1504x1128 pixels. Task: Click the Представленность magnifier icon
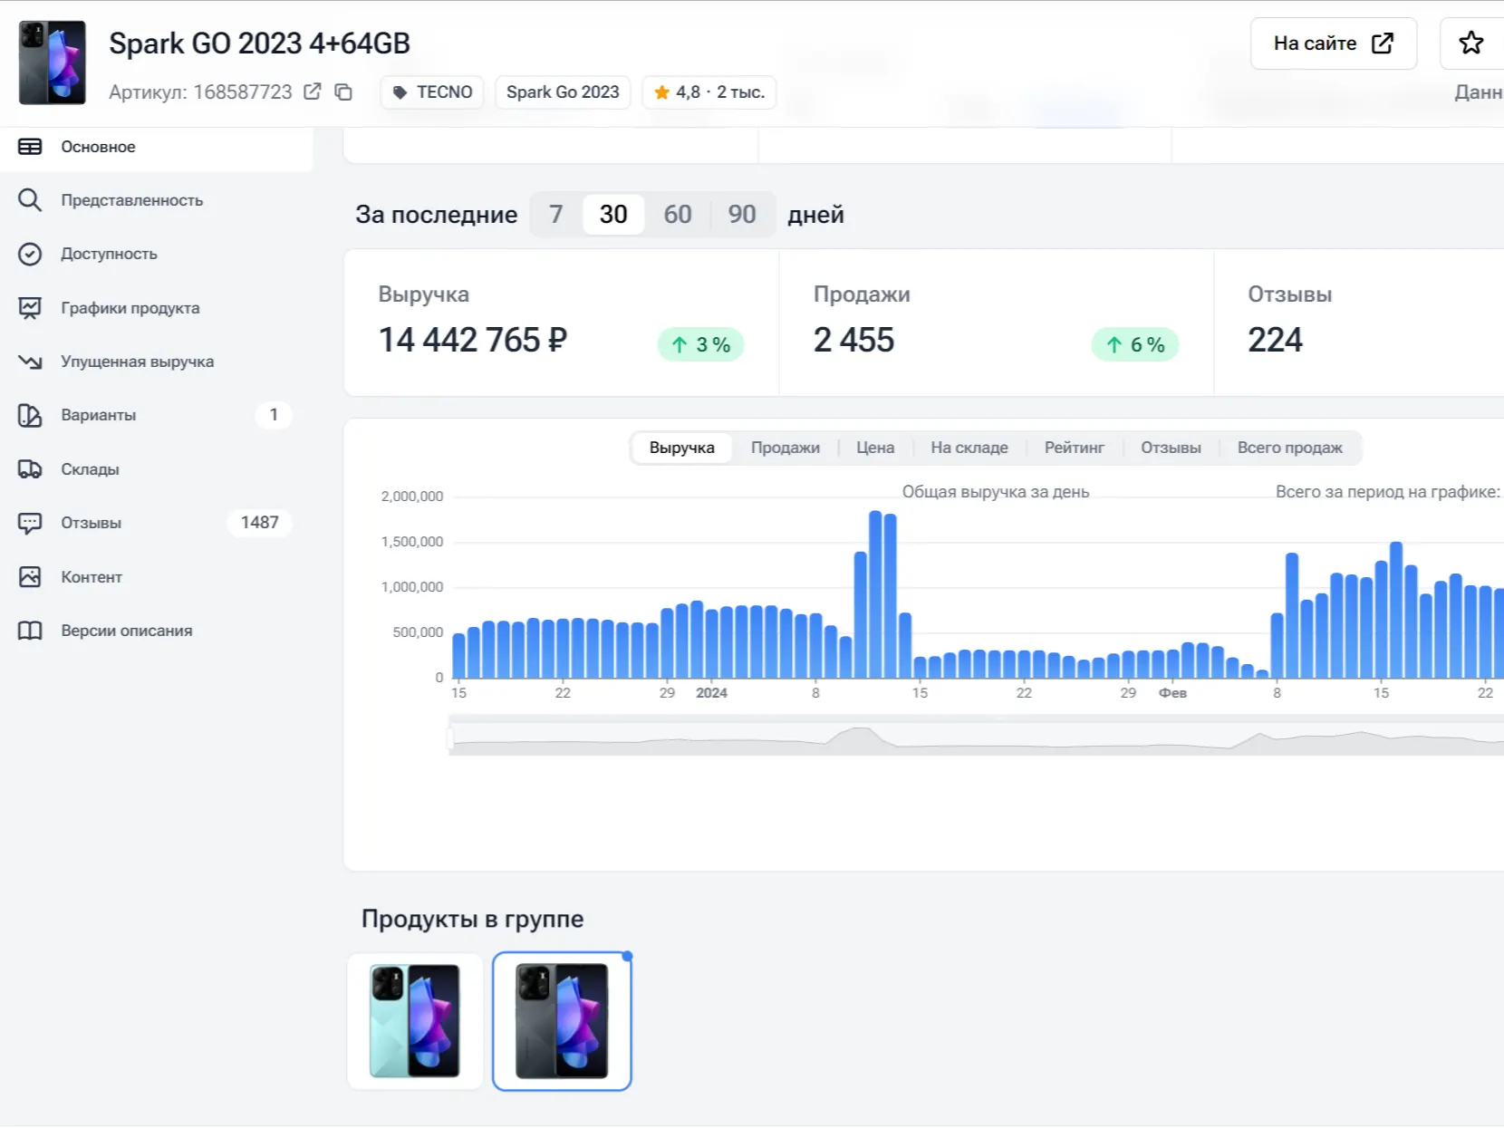[x=30, y=200]
